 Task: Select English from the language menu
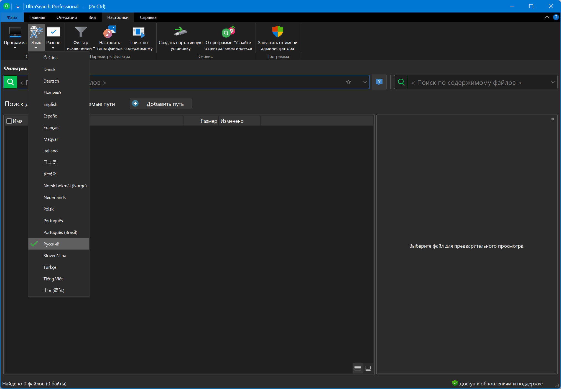(x=50, y=104)
